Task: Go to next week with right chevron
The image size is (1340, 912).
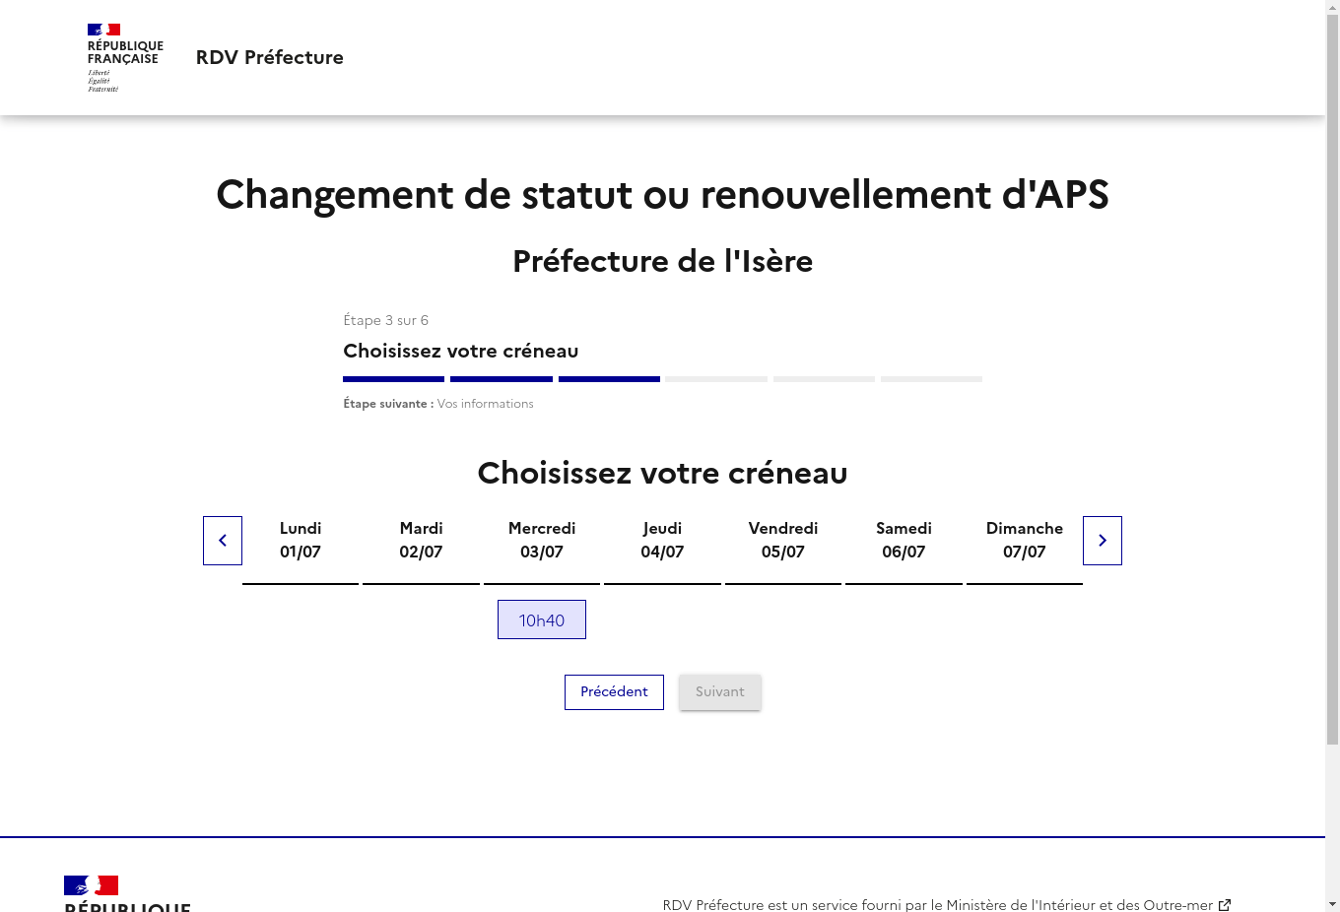Action: click(x=1103, y=541)
